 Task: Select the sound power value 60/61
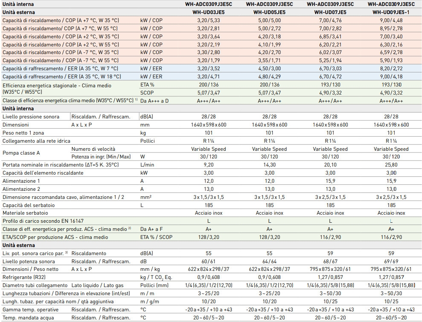[208, 262]
